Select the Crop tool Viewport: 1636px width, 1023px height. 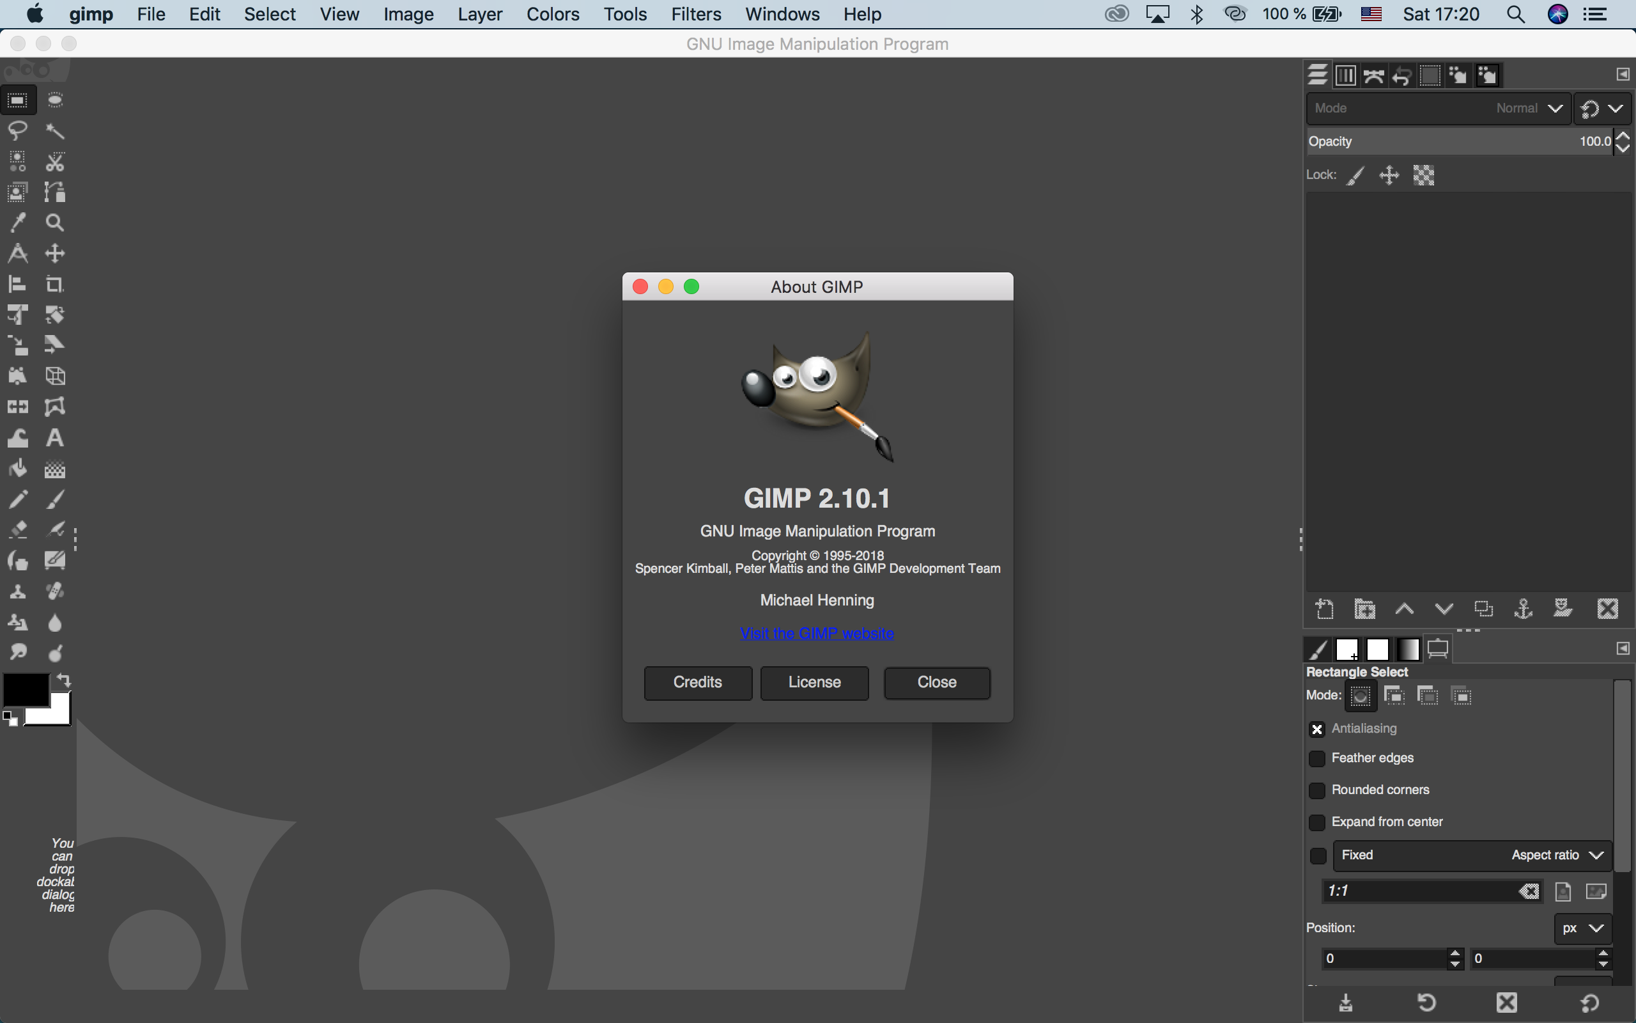click(55, 284)
